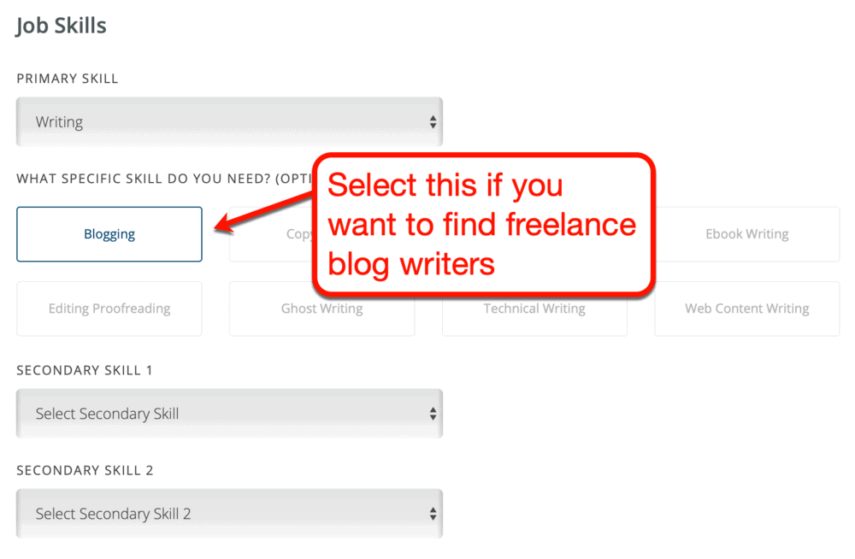Image resolution: width=855 pixels, height=559 pixels.
Task: Click the WHAT SPECIFIC SKILL DO YOU NEED label
Action: (x=162, y=179)
